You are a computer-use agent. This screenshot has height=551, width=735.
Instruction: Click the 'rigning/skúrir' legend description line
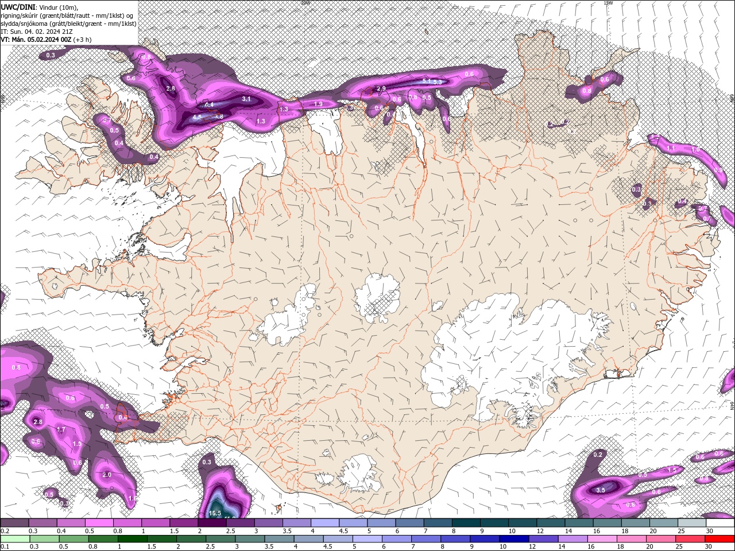point(66,15)
